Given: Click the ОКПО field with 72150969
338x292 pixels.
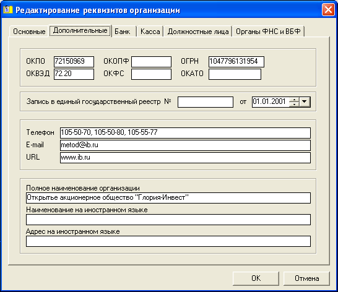Looking at the screenshot, I should pyautogui.click(x=74, y=62).
